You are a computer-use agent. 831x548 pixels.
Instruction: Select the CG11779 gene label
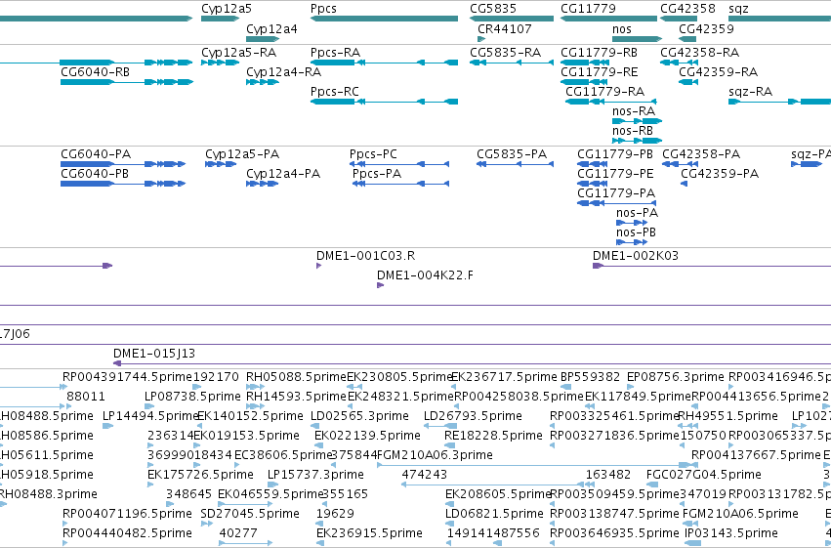click(588, 9)
